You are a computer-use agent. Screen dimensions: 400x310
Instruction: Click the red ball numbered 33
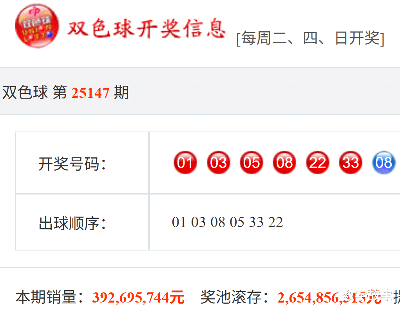pos(351,162)
